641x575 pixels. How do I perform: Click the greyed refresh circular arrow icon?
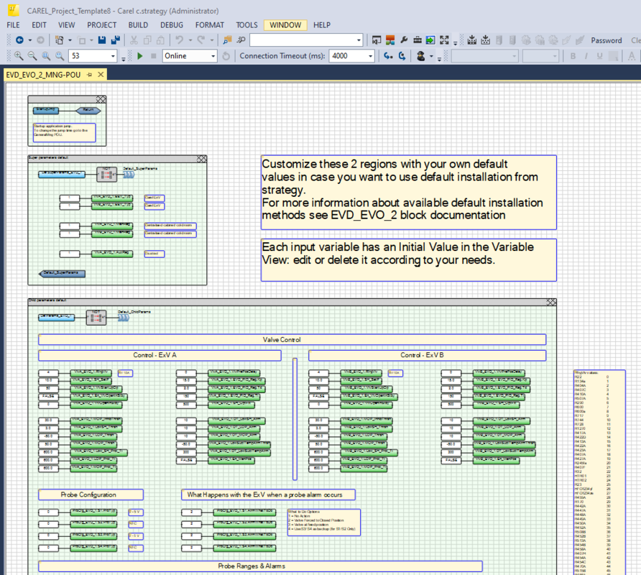(226, 56)
